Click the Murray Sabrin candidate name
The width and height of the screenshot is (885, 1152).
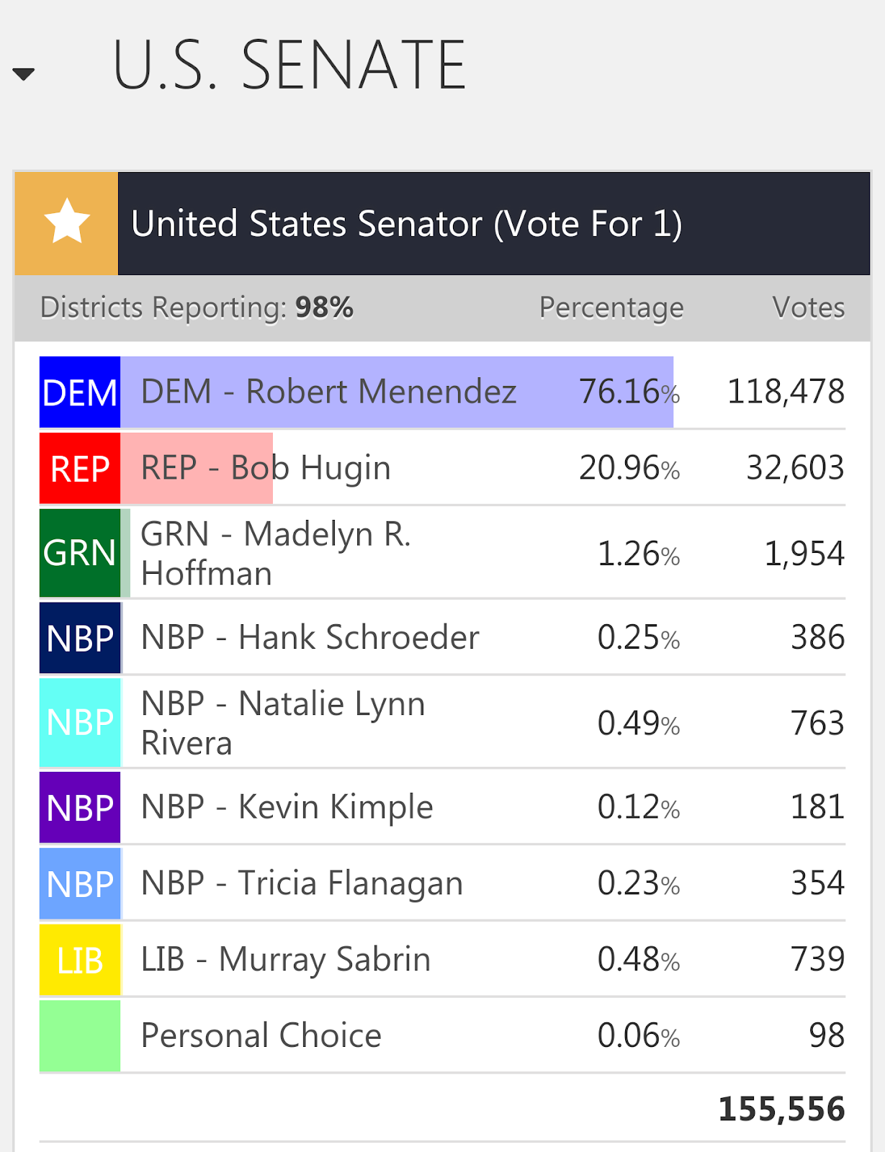[286, 960]
